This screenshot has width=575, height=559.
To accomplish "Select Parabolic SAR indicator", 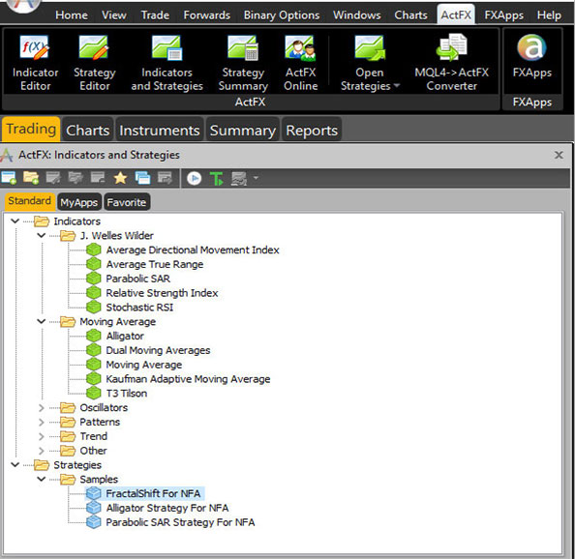I will click(137, 279).
